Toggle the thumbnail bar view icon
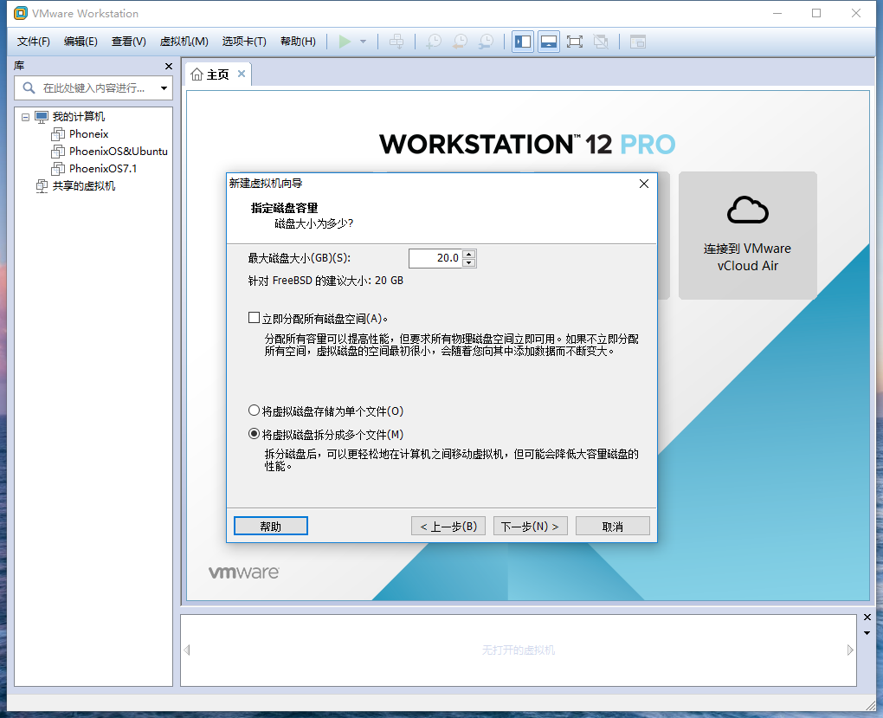 pyautogui.click(x=549, y=42)
